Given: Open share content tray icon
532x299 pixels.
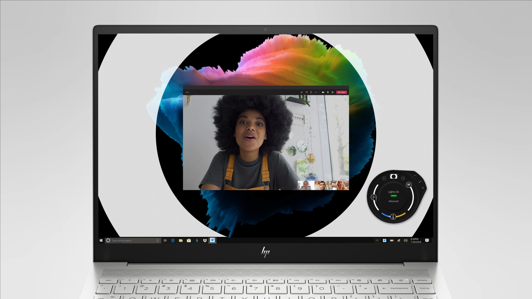Looking at the screenshot, I should coord(332,92).
